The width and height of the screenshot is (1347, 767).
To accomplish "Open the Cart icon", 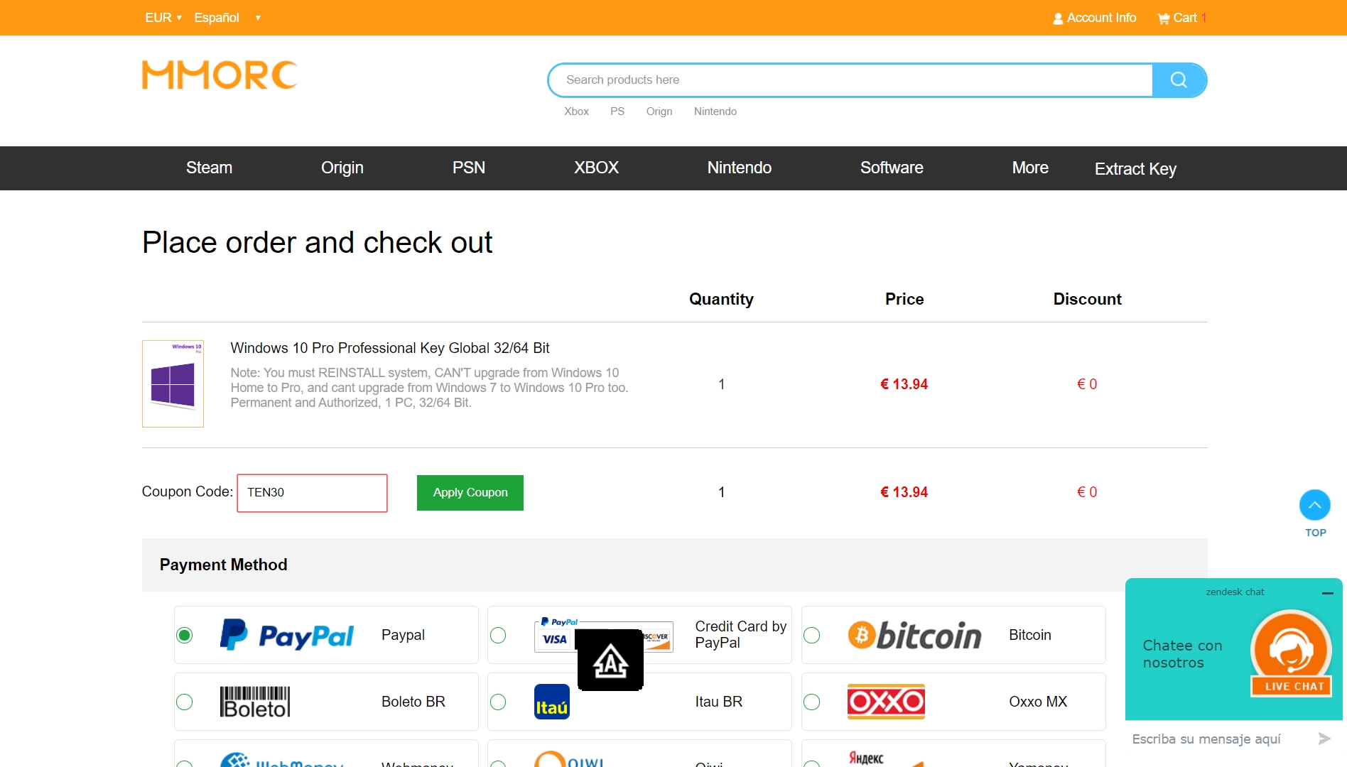I will click(x=1163, y=18).
